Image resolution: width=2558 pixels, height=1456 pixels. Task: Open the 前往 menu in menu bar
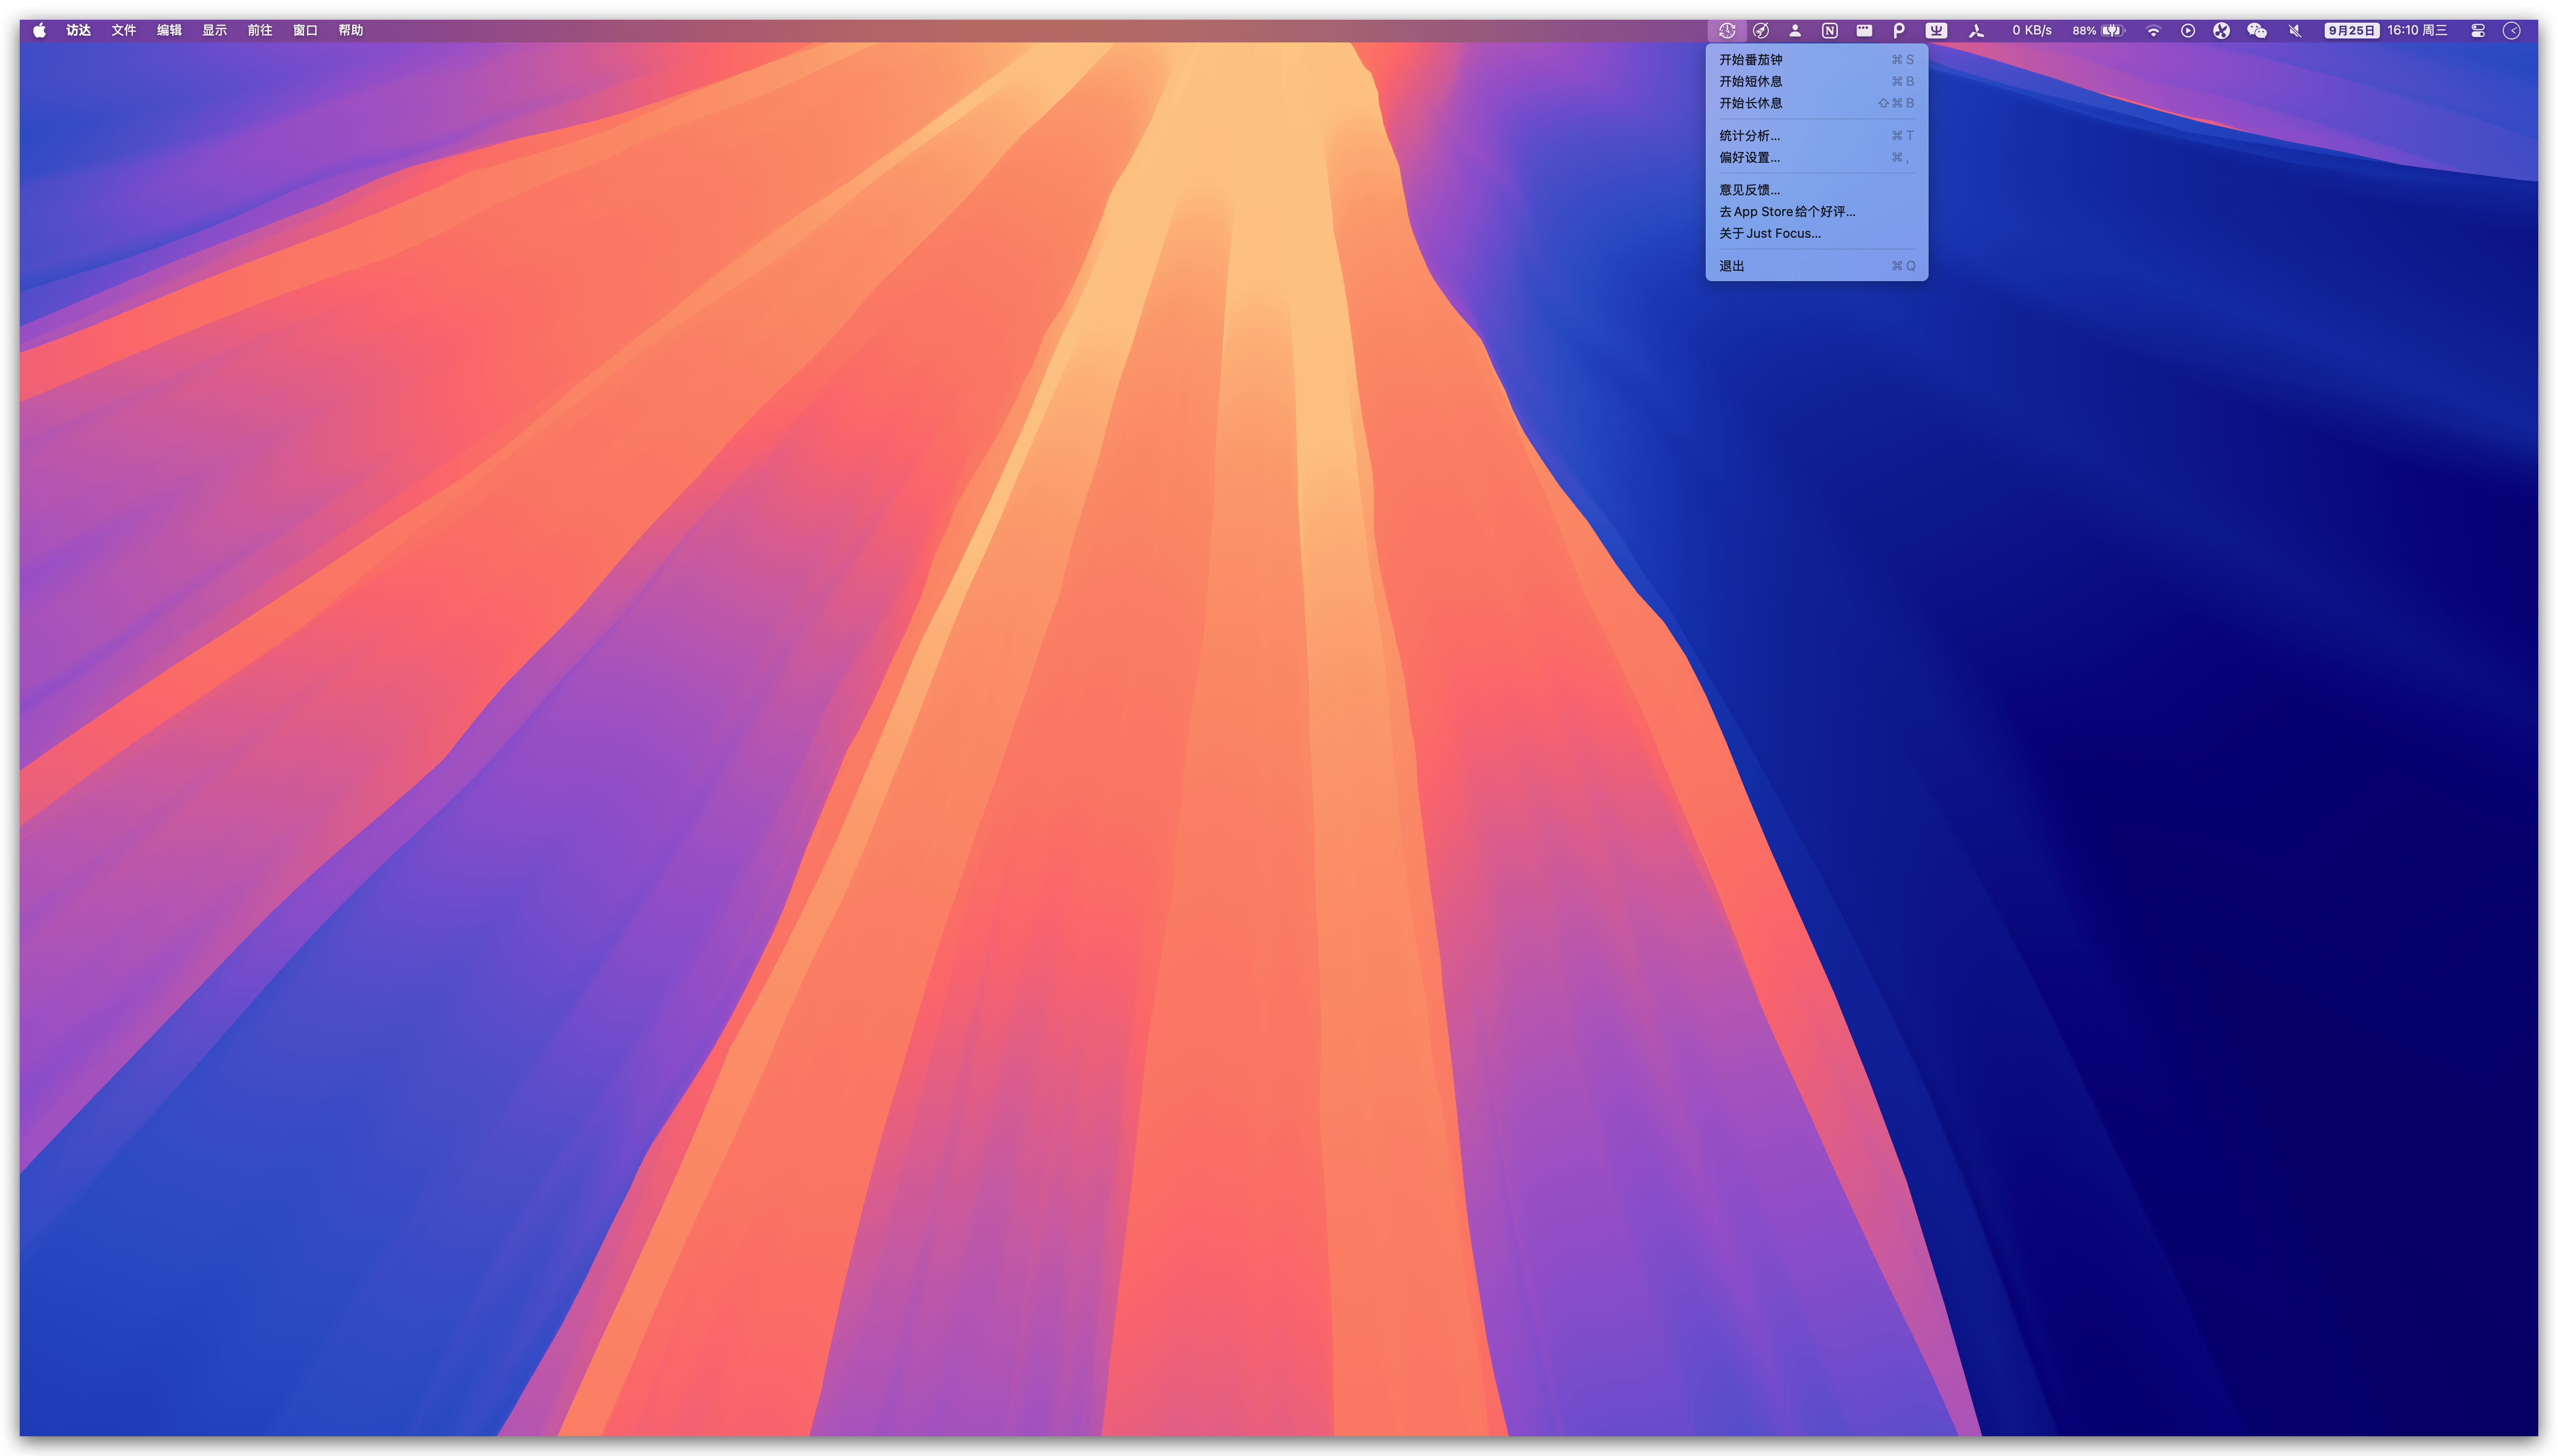260,30
